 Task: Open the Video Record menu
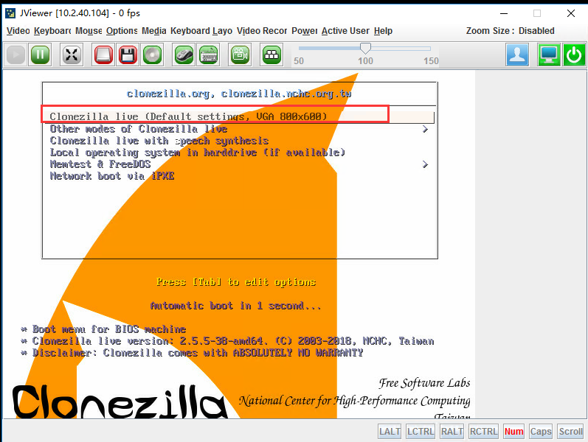coord(262,31)
